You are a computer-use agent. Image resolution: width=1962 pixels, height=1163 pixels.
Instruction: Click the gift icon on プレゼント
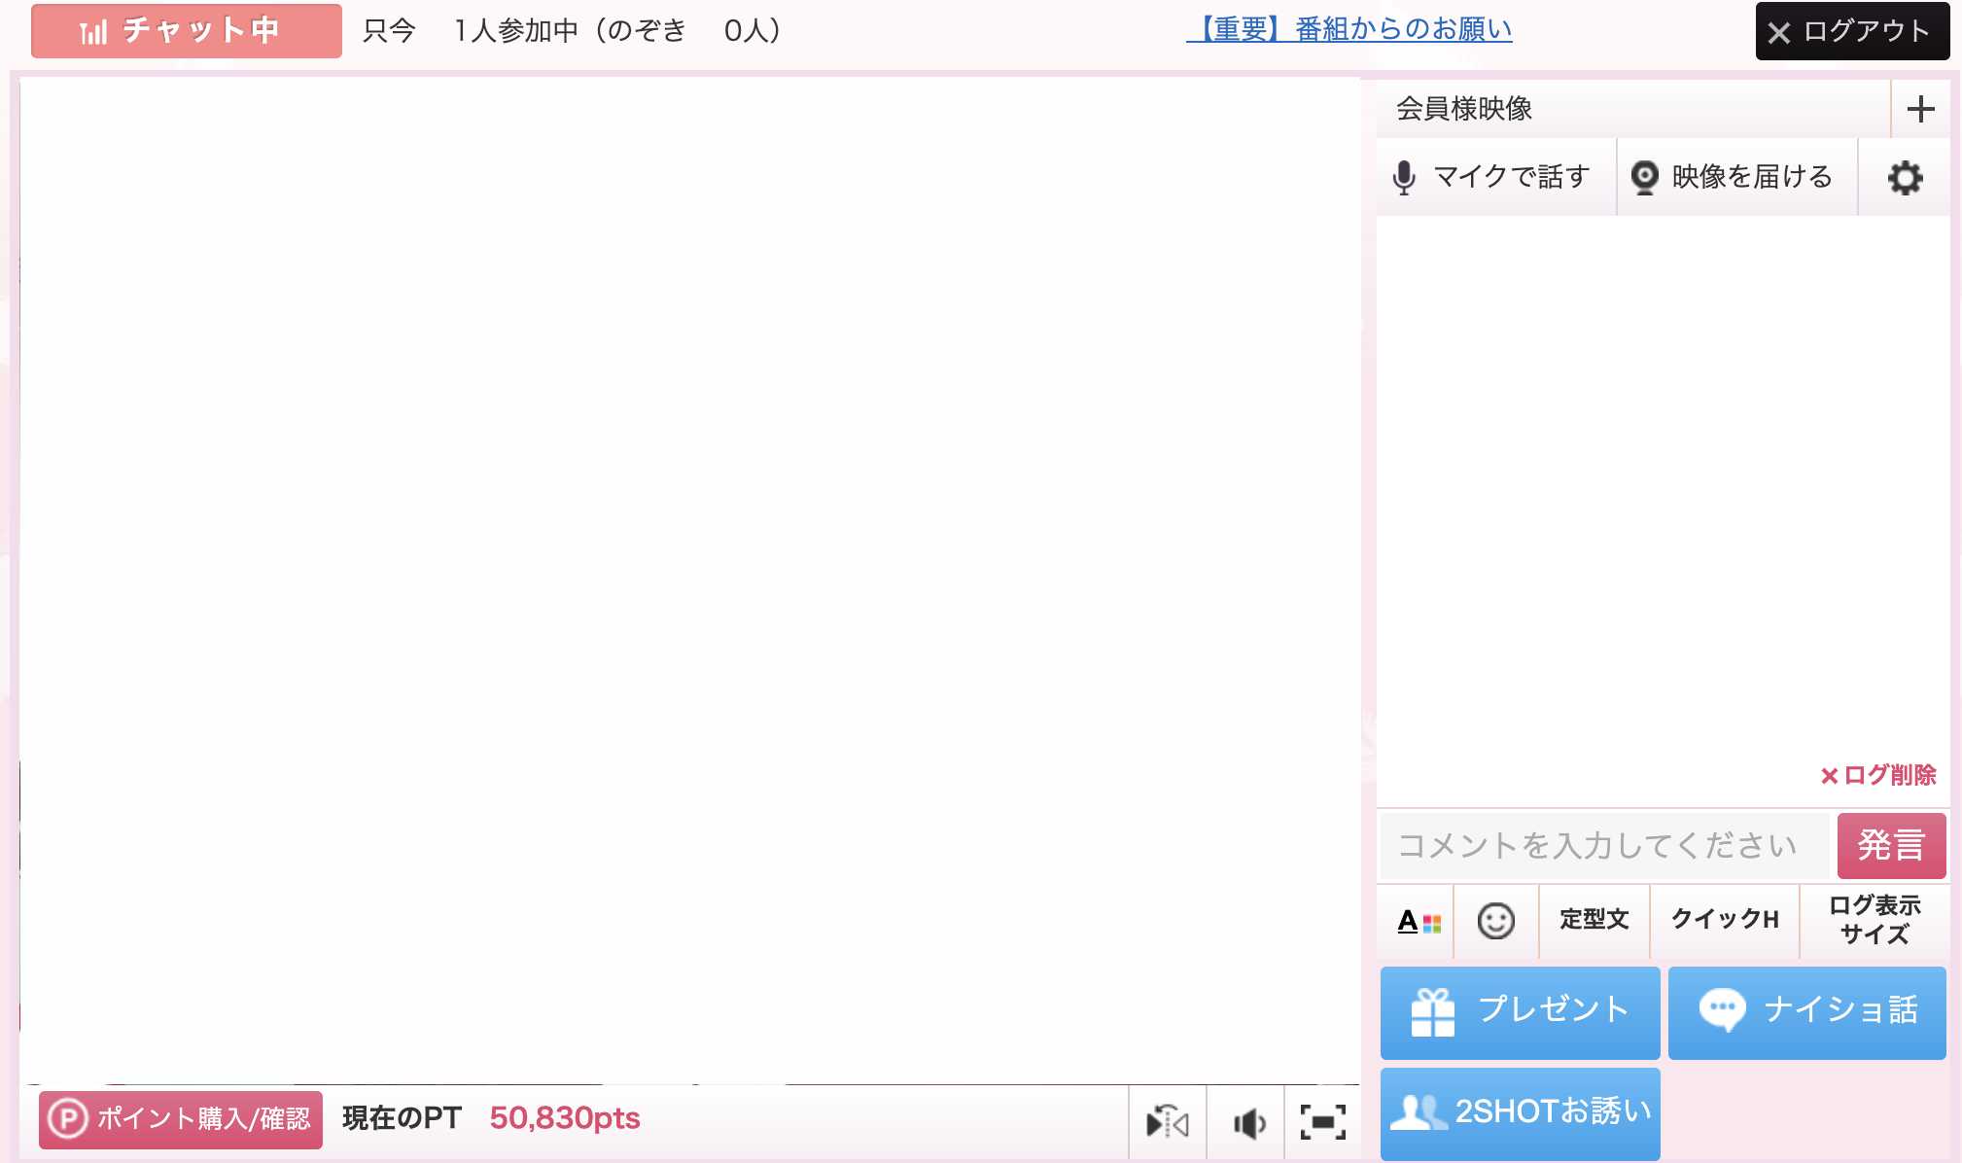[x=1430, y=1011]
